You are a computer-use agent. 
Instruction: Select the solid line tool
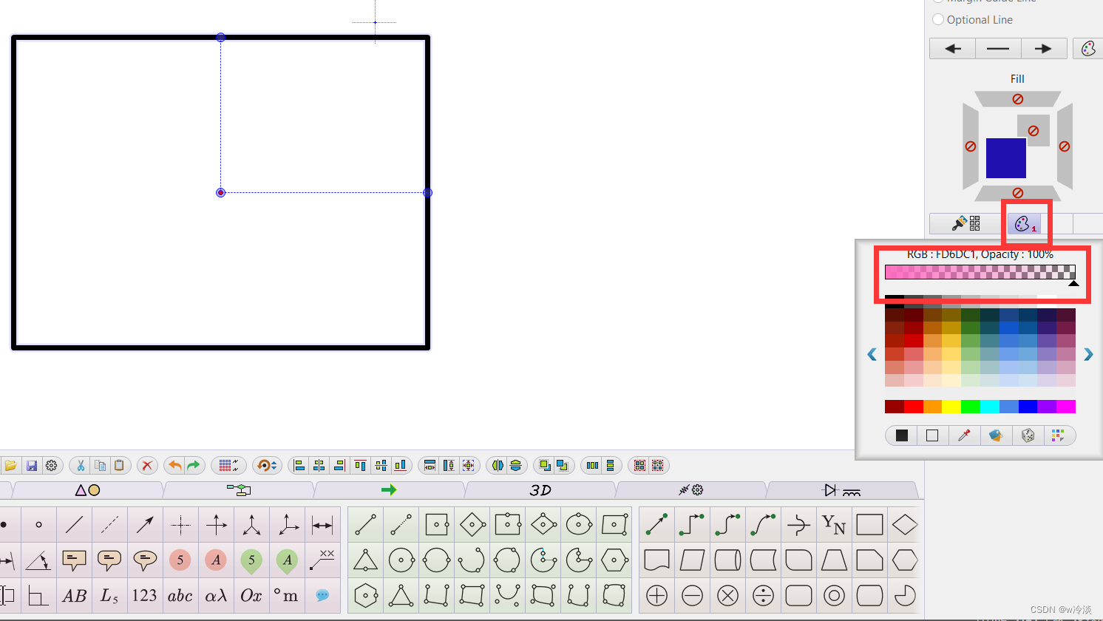click(74, 525)
